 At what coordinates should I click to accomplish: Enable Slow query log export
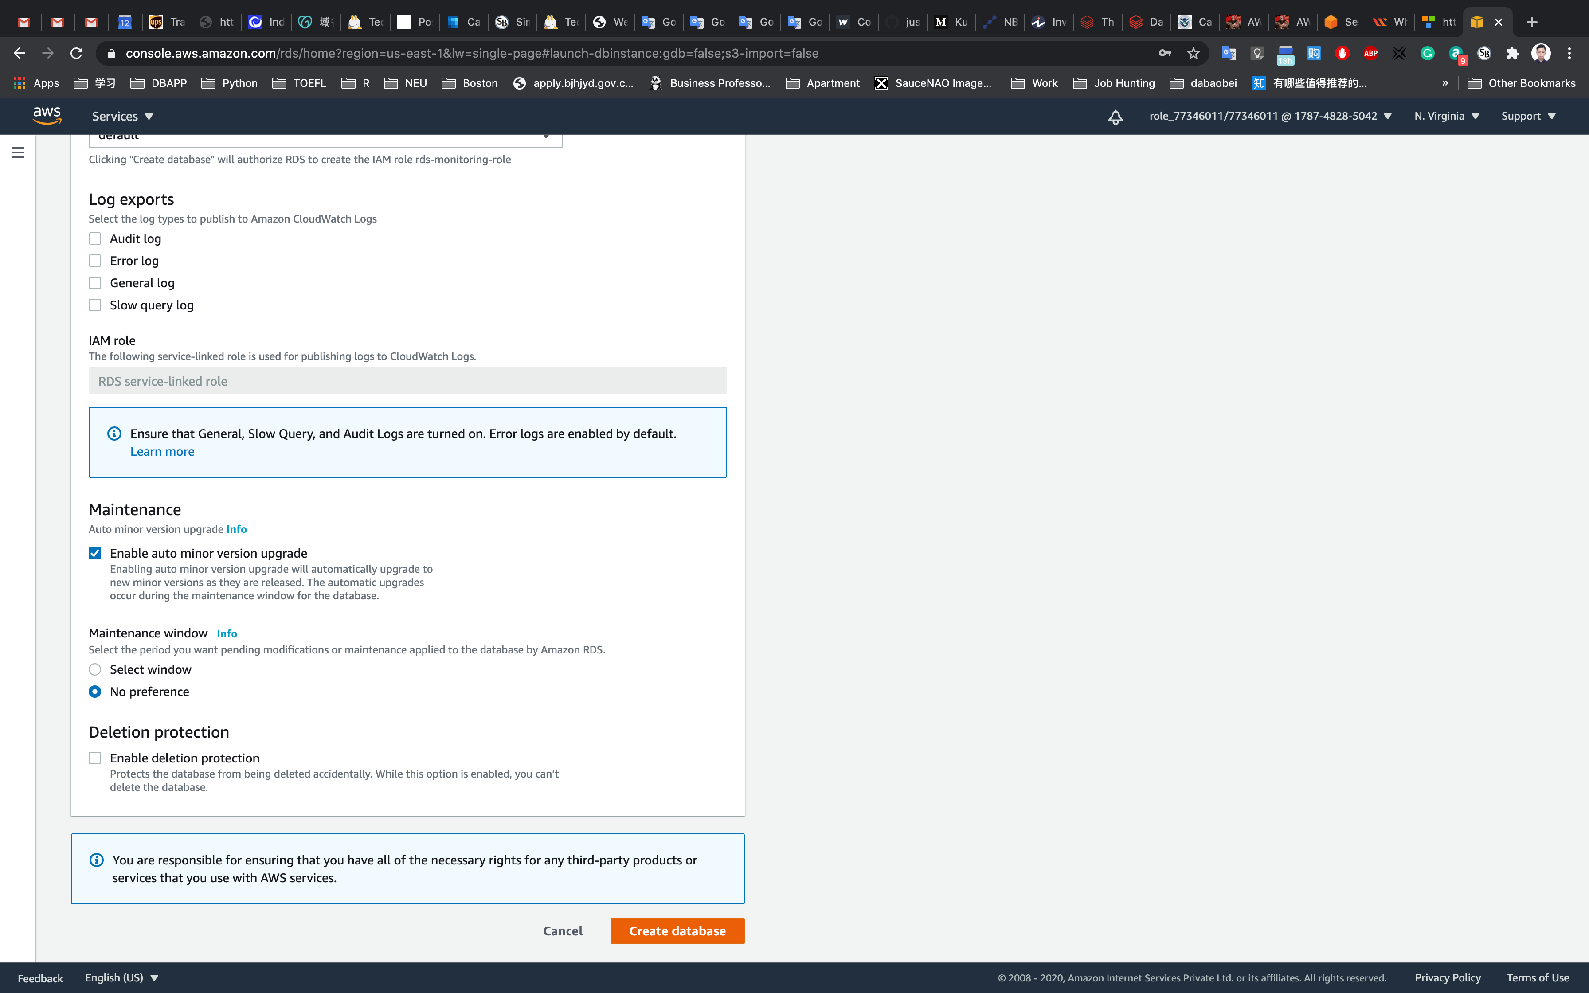point(95,305)
